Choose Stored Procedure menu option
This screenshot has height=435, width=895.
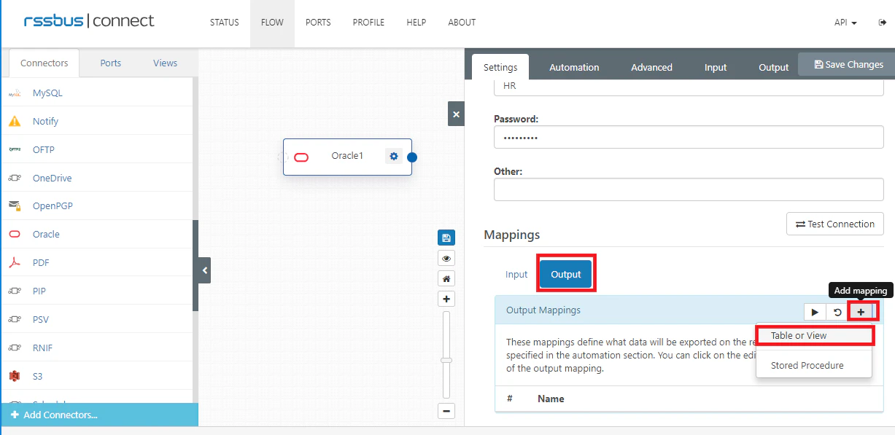[814, 365]
